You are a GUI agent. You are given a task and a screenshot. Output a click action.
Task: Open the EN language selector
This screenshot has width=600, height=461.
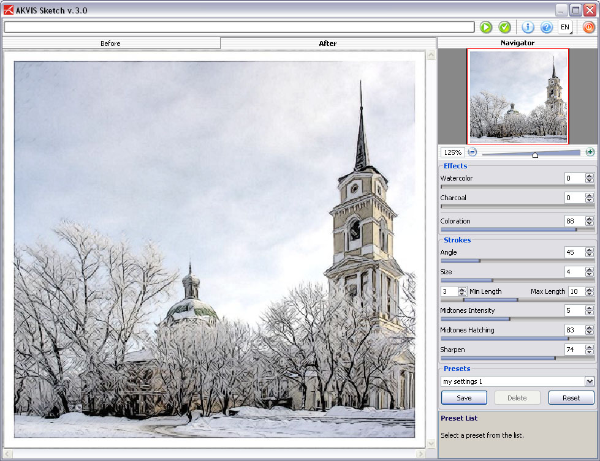565,27
